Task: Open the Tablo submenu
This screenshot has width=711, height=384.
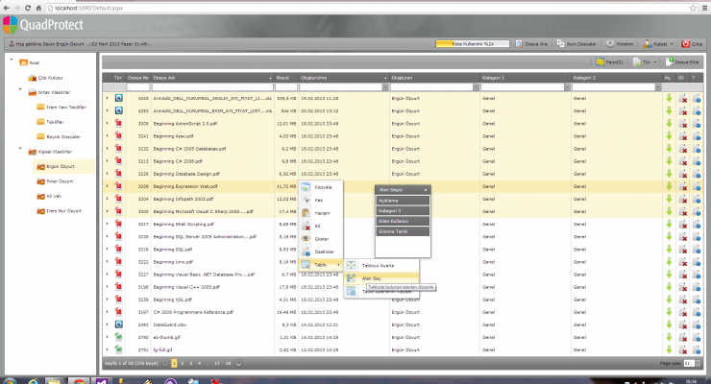Action: pos(320,265)
